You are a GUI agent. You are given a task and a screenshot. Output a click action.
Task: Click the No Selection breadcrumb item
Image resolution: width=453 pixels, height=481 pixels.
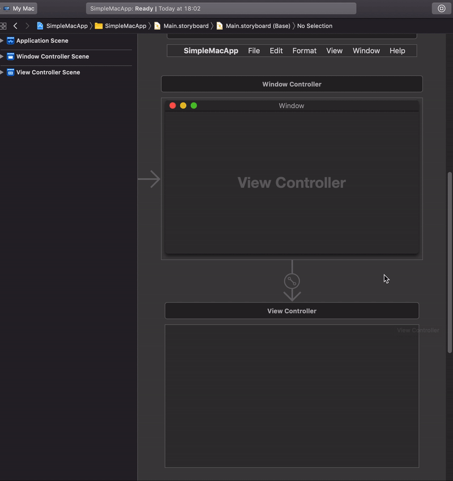tap(314, 25)
